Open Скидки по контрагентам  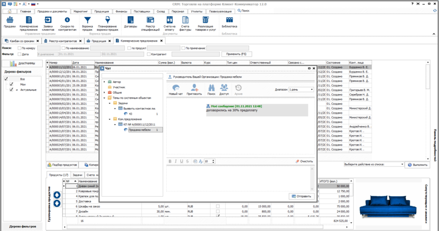coord(67,23)
